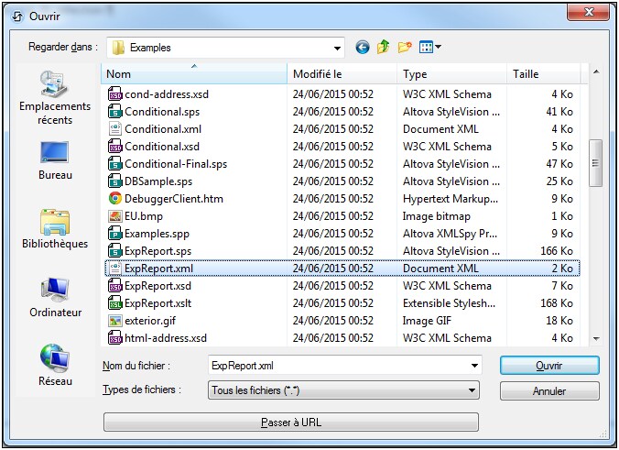Select the EU.bmp file in list
The height and width of the screenshot is (450, 619).
tap(143, 216)
